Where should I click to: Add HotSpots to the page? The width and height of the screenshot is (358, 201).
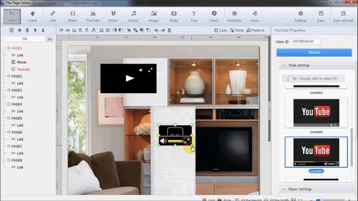[234, 16]
